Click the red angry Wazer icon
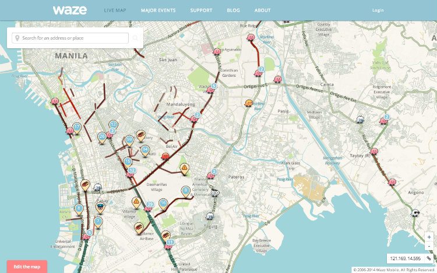This screenshot has width=437, height=273. [165, 156]
